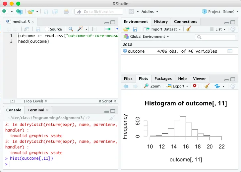Go to the next plot arrow

coord(135,86)
